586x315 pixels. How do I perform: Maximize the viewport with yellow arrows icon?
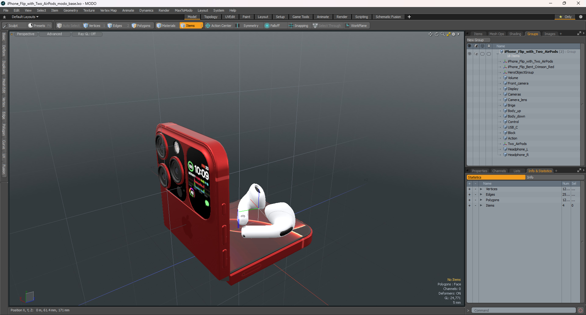click(x=448, y=34)
